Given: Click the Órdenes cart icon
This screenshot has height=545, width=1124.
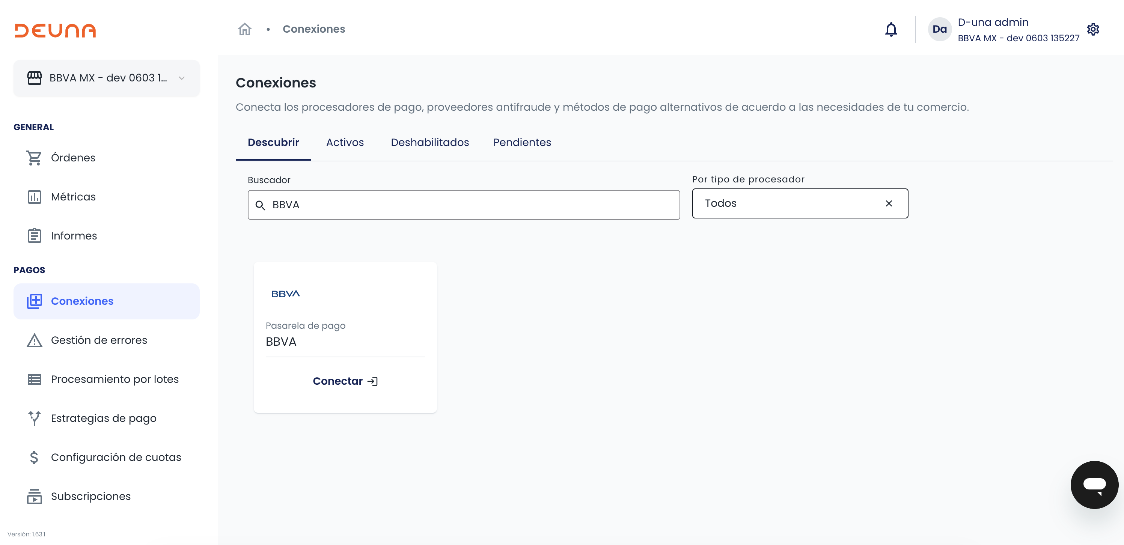Looking at the screenshot, I should [x=34, y=158].
